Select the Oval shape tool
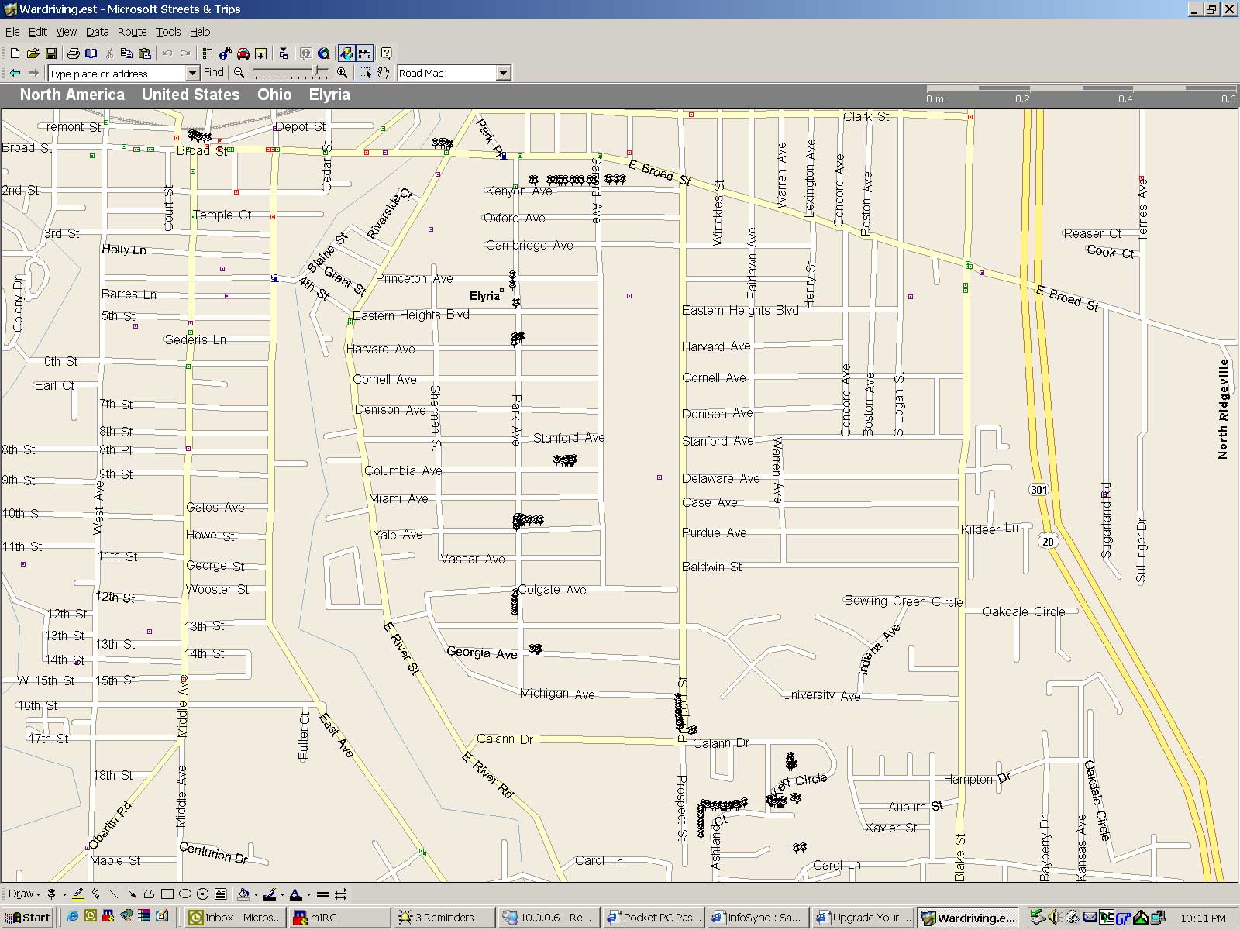The width and height of the screenshot is (1240, 930). click(184, 894)
